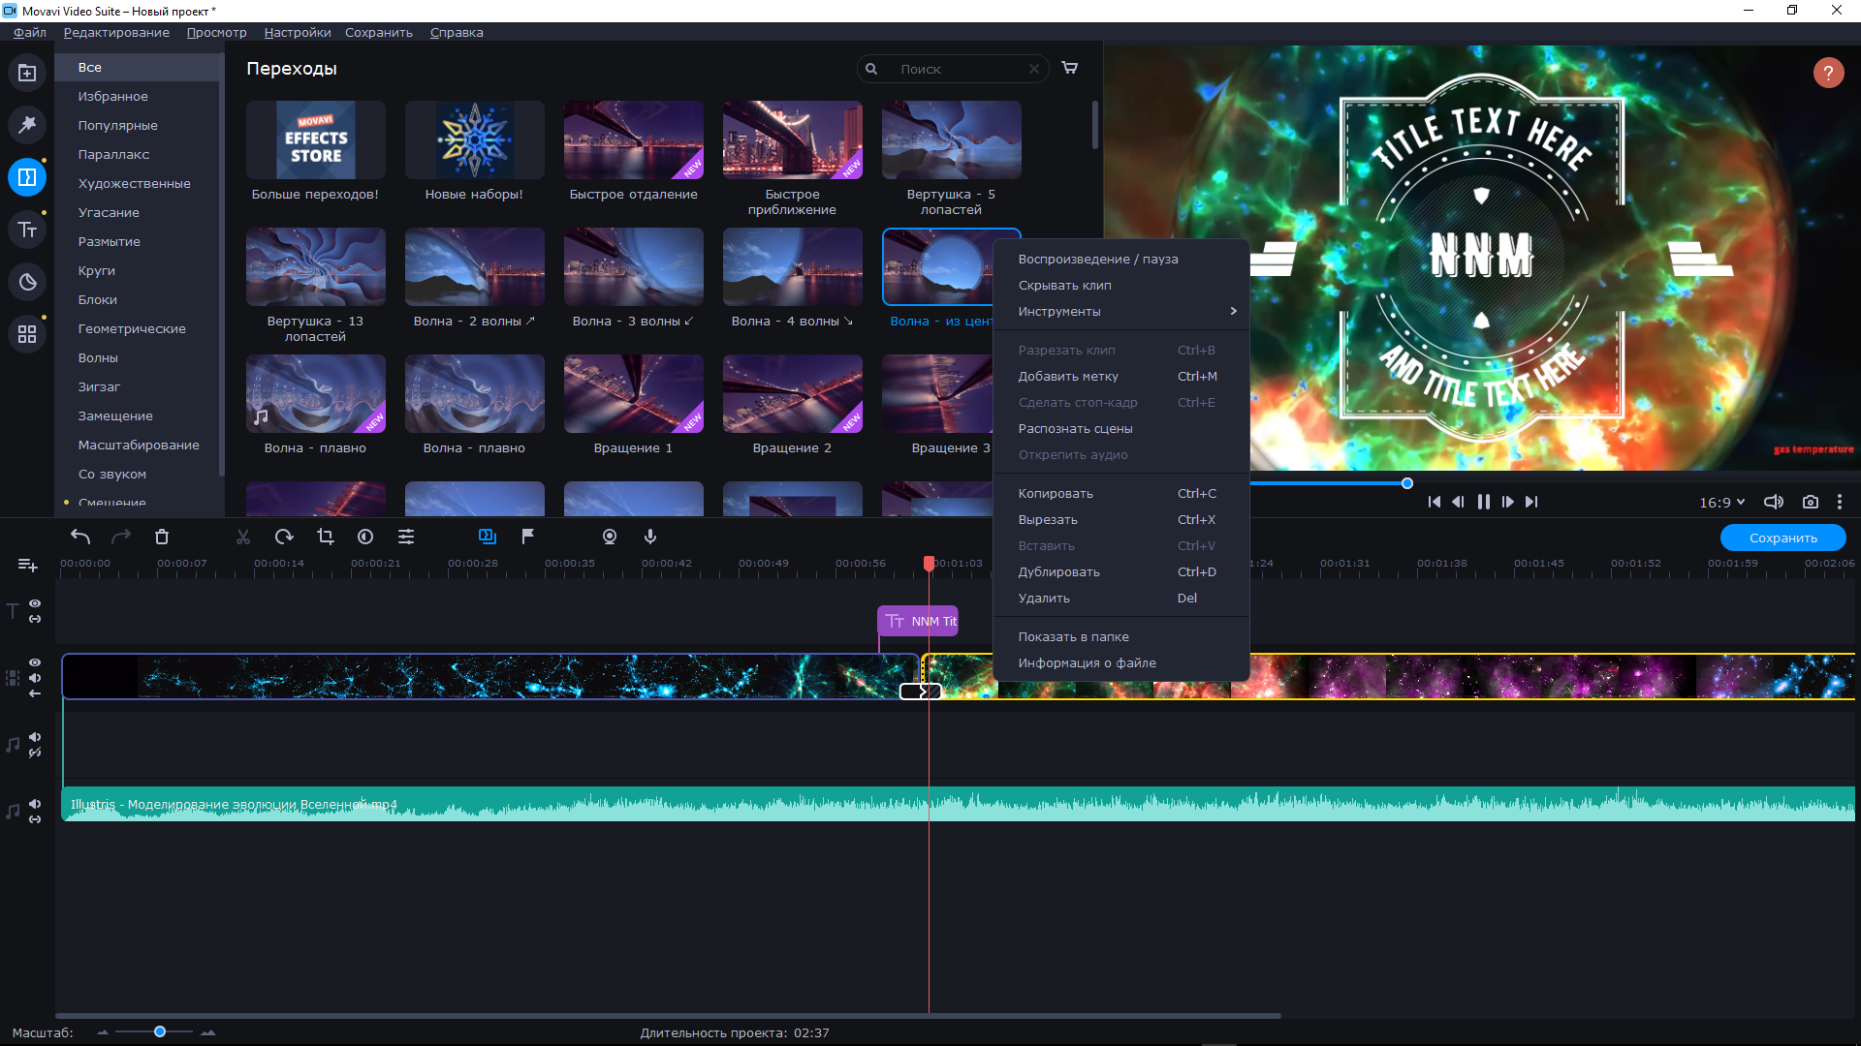Viewport: 1861px width, 1046px height.
Task: Click the preview progress bar handle
Action: [x=1407, y=483]
